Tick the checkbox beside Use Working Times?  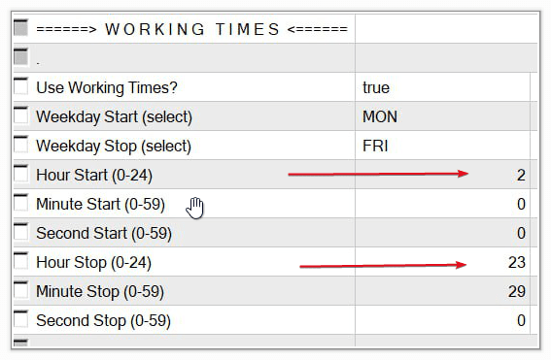[20, 86]
